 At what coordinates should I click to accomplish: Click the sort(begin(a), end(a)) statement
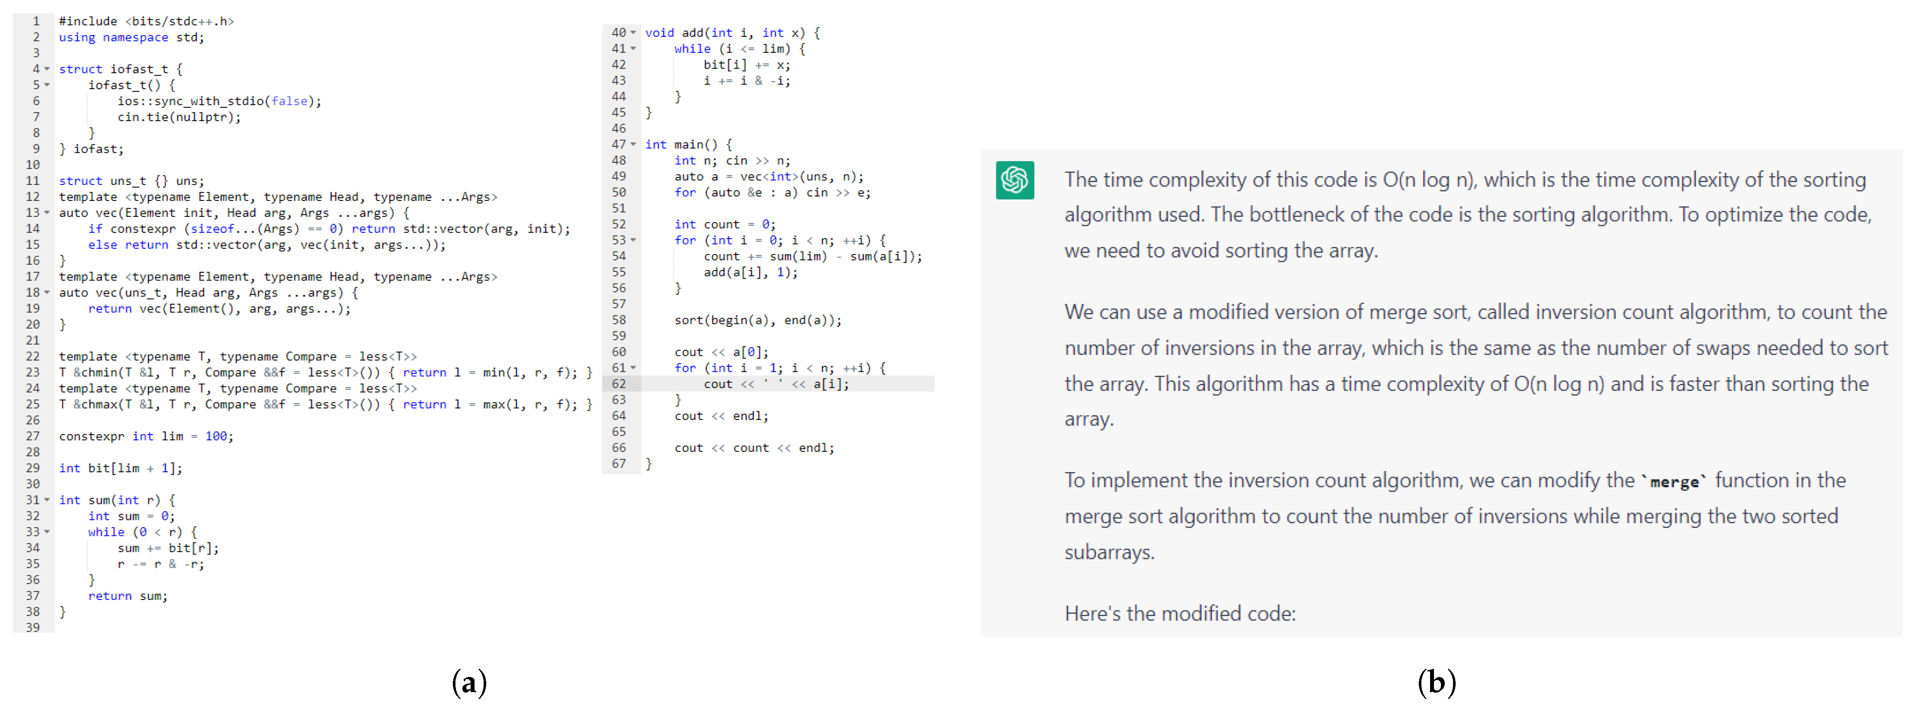point(758,320)
